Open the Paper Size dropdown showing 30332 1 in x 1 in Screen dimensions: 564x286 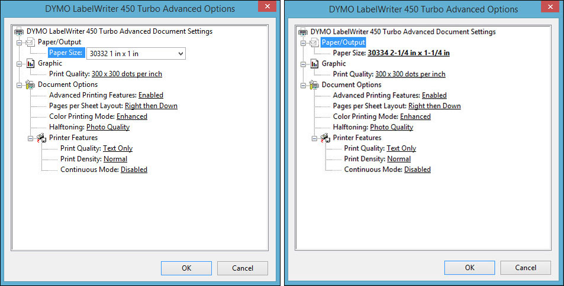coord(136,54)
